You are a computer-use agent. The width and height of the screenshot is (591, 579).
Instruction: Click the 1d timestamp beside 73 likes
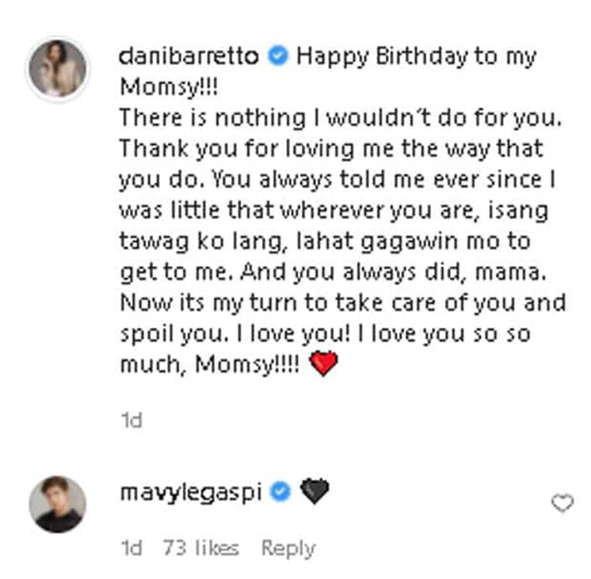point(131,548)
